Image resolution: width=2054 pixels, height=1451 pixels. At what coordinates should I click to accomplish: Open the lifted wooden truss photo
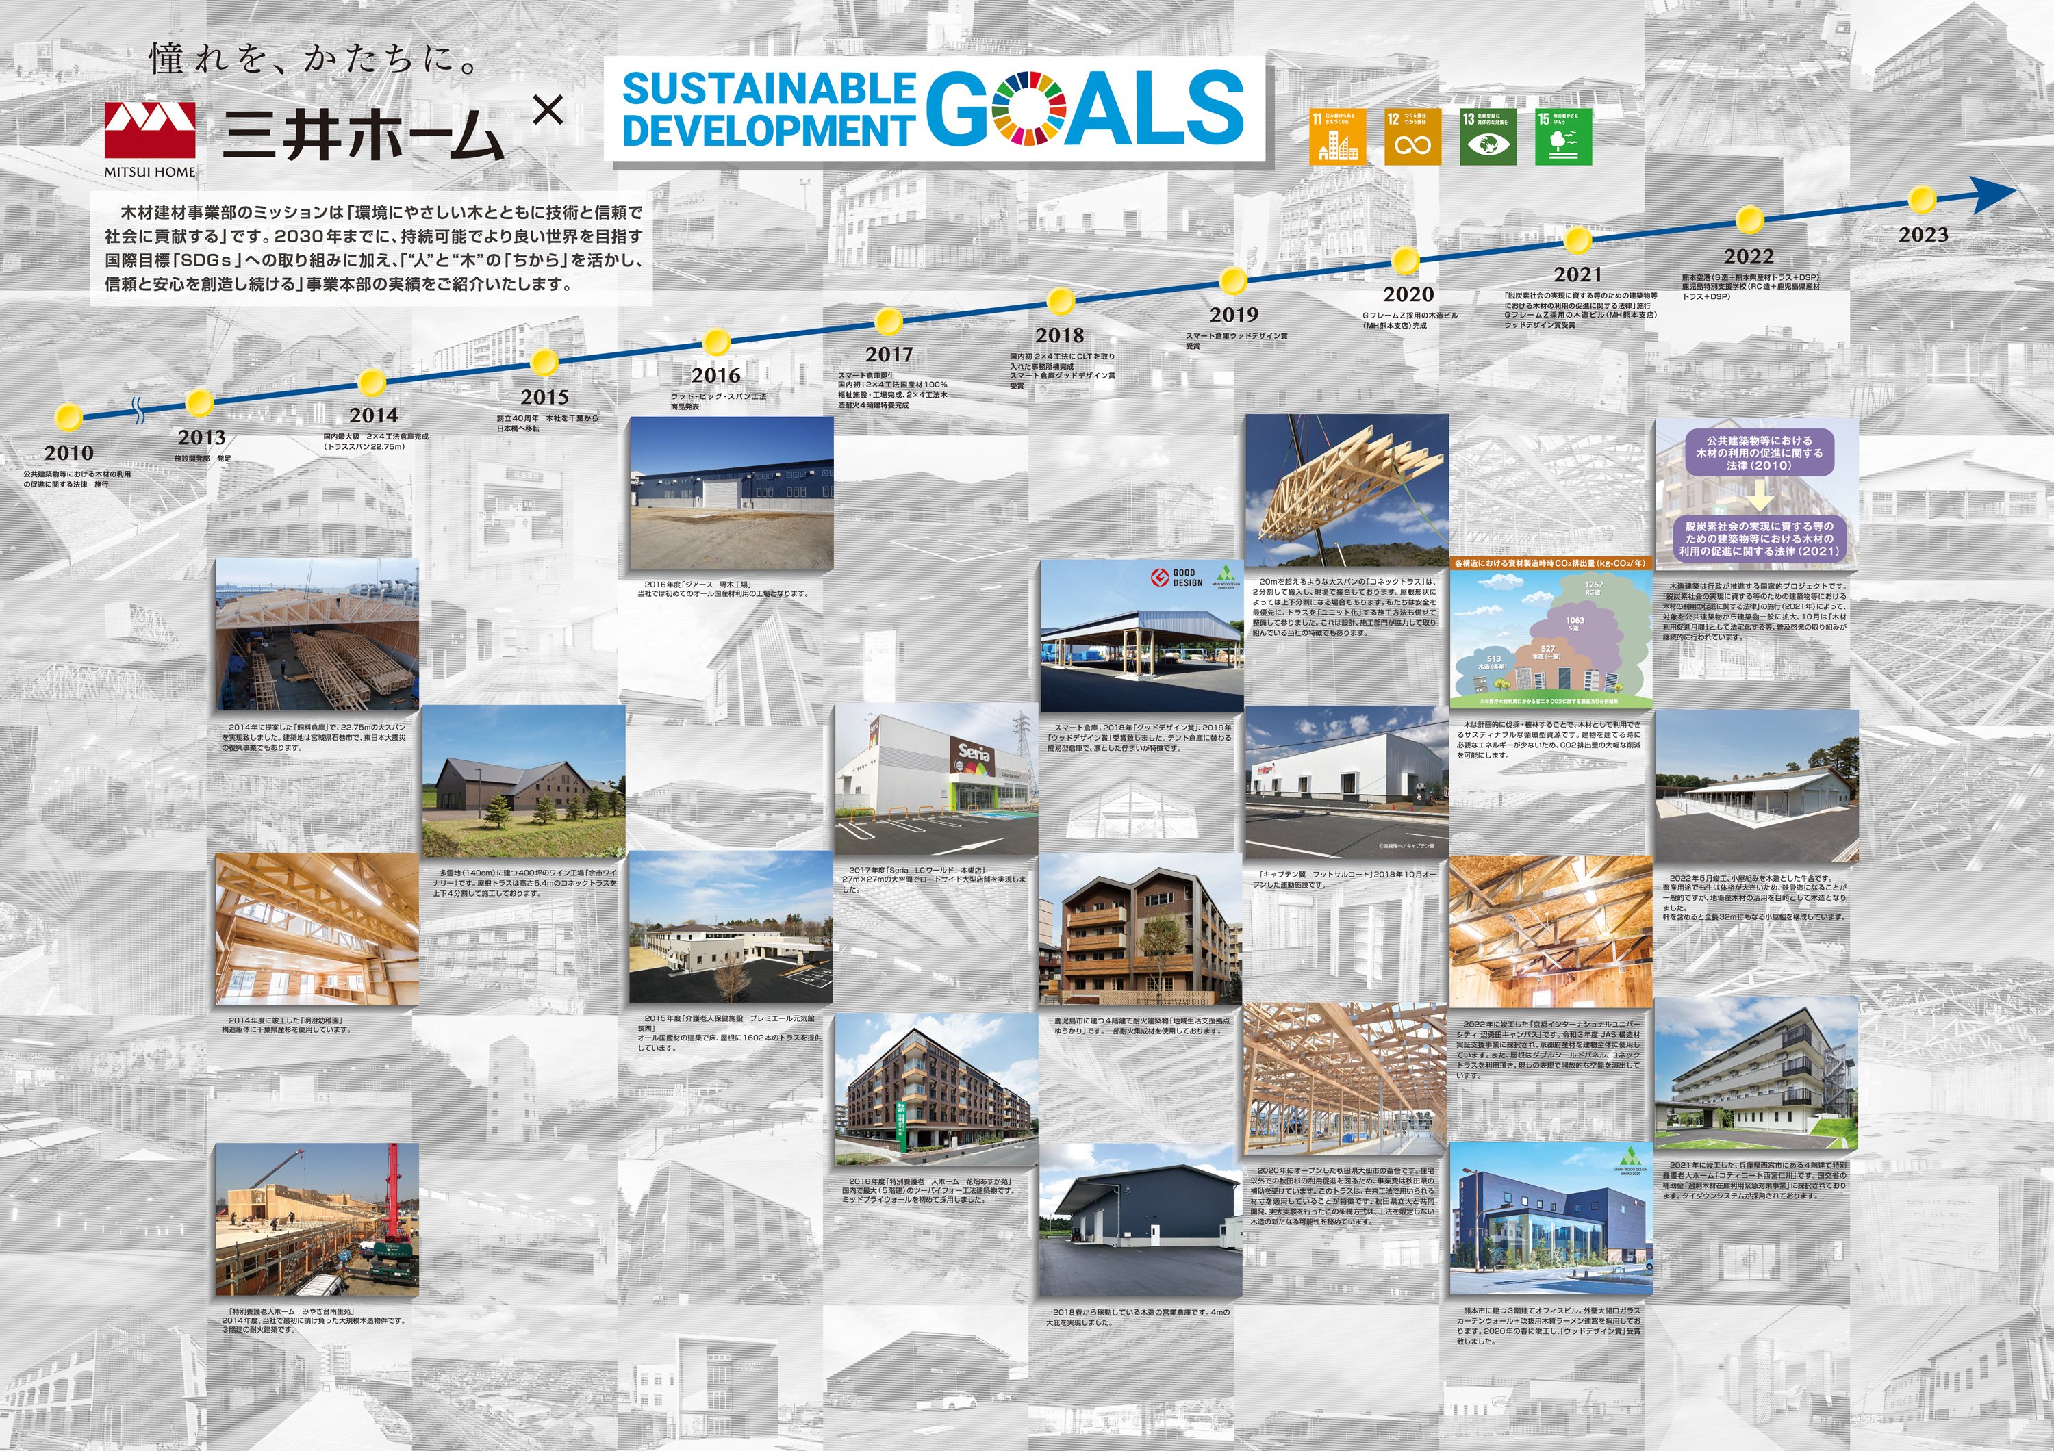pyautogui.click(x=1346, y=491)
